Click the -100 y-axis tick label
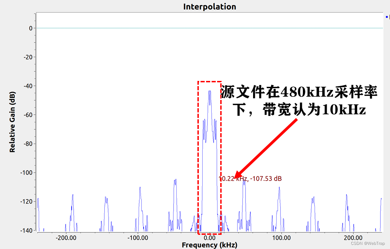The height and width of the screenshot is (249, 390). point(27,173)
